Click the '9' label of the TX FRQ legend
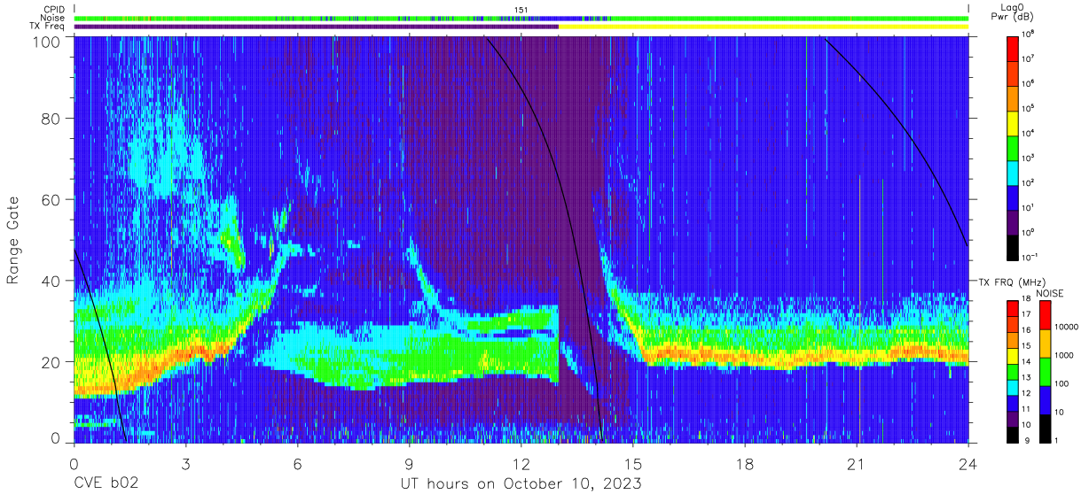 click(1026, 442)
